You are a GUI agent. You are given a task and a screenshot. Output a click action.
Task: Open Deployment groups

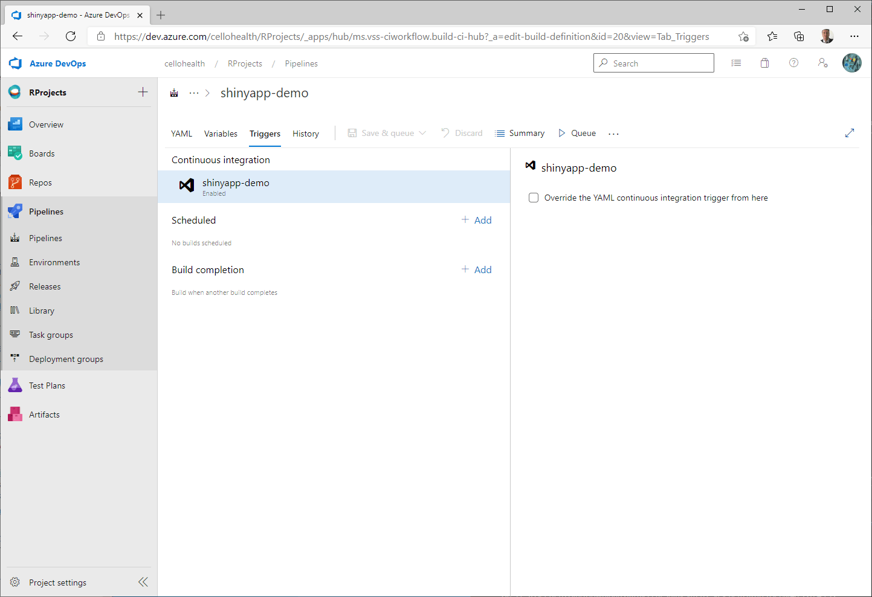tap(65, 358)
